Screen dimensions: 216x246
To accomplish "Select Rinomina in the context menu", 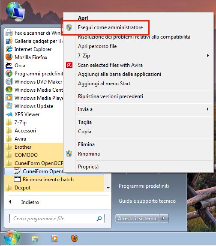I will 89,154.
